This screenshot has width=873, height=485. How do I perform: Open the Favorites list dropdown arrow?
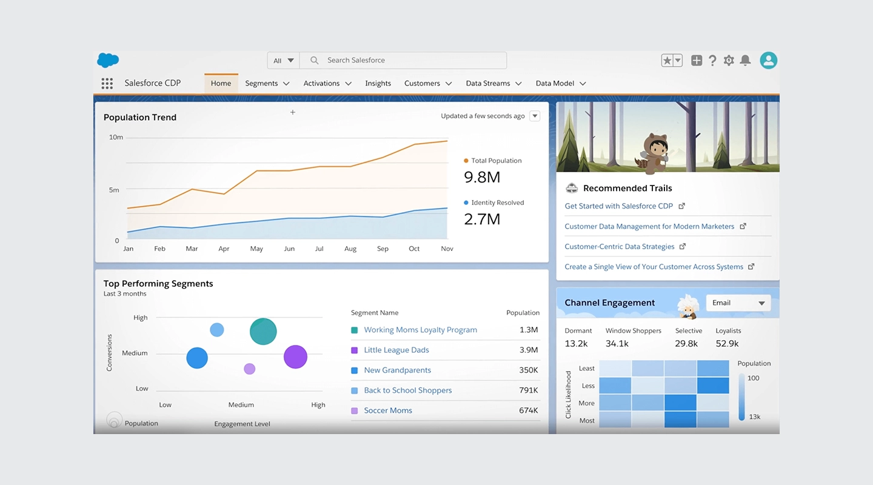[678, 61]
